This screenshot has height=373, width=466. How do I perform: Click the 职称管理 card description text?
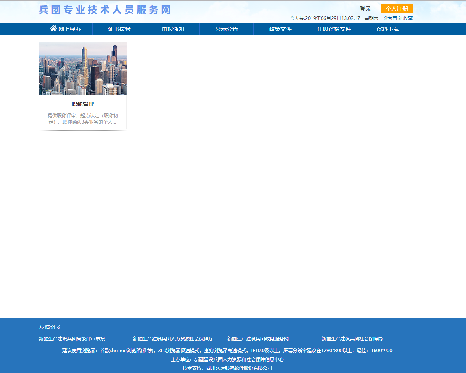[83, 118]
